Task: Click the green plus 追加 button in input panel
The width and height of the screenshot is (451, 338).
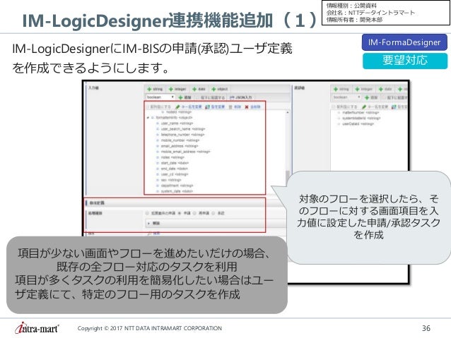Action: pyautogui.click(x=185, y=97)
